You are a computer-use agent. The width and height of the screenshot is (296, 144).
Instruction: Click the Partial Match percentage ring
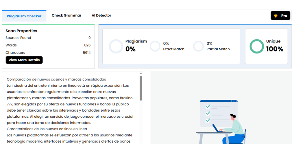click(x=198, y=46)
